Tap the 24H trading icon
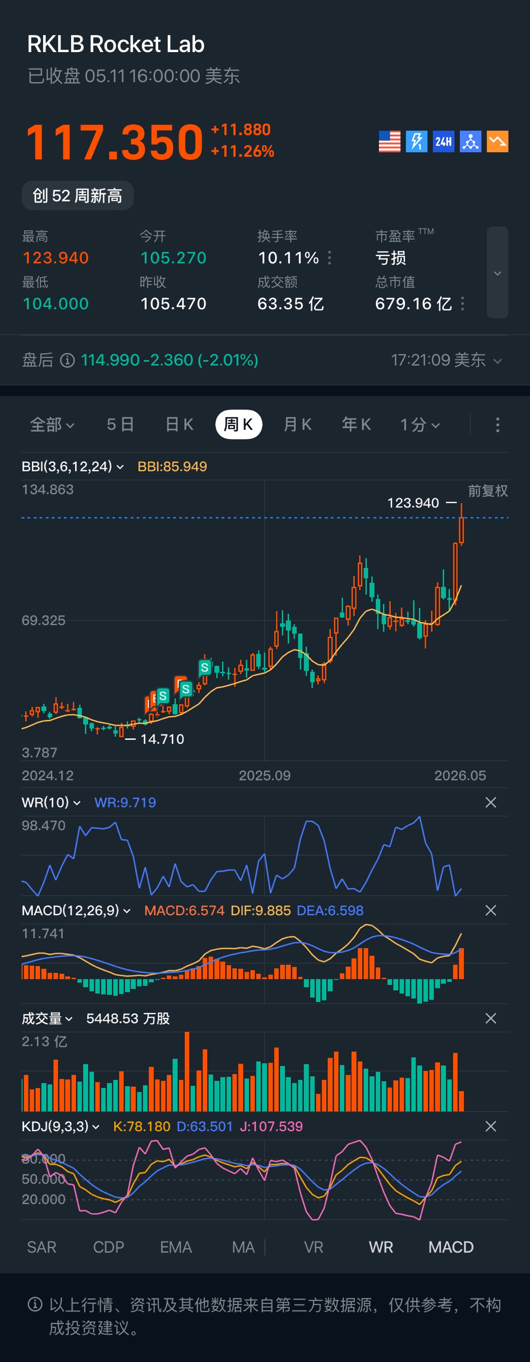 coord(443,141)
